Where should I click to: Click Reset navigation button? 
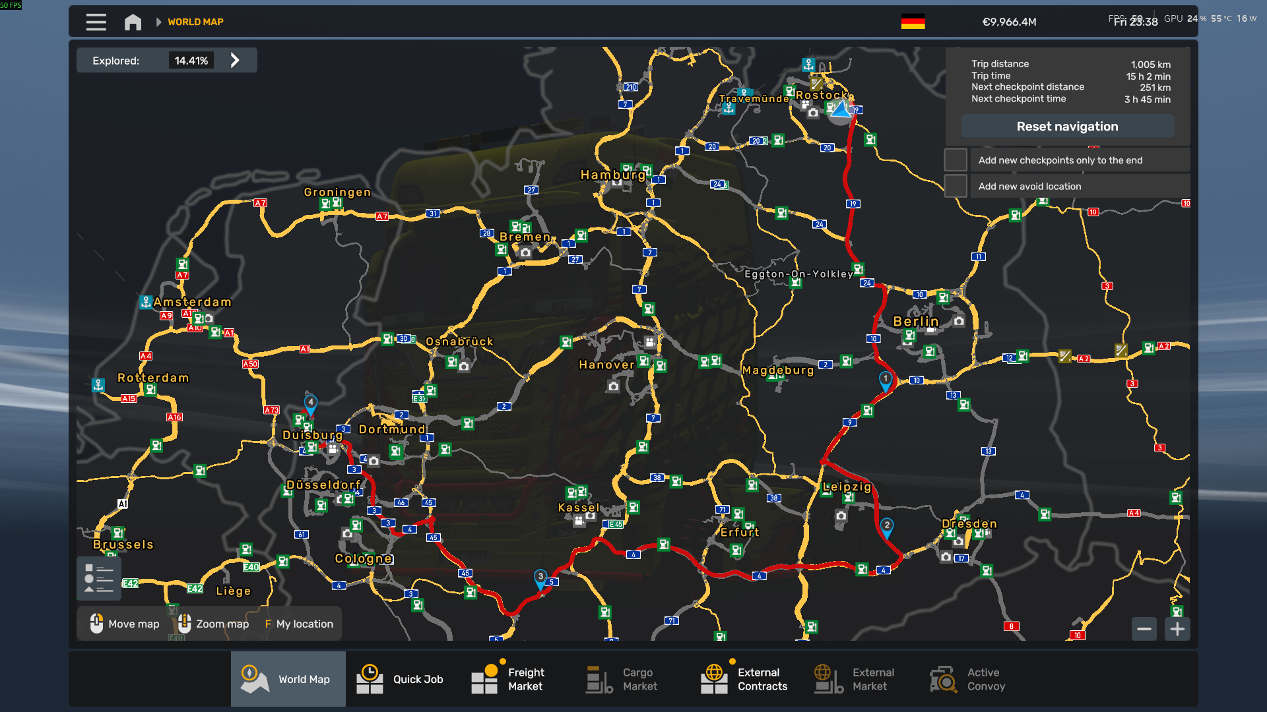(1067, 127)
